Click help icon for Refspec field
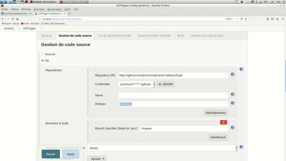This screenshot has height=161, width=286. tap(232, 103)
